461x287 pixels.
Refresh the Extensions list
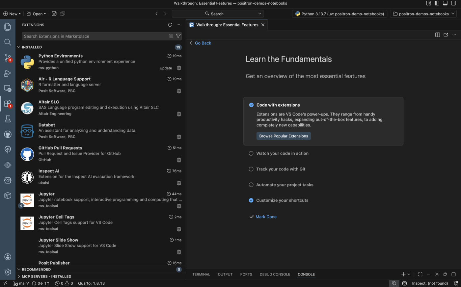(170, 25)
